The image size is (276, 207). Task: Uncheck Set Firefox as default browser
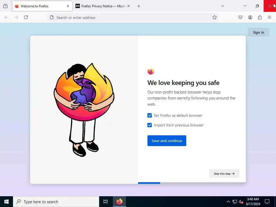[149, 115]
